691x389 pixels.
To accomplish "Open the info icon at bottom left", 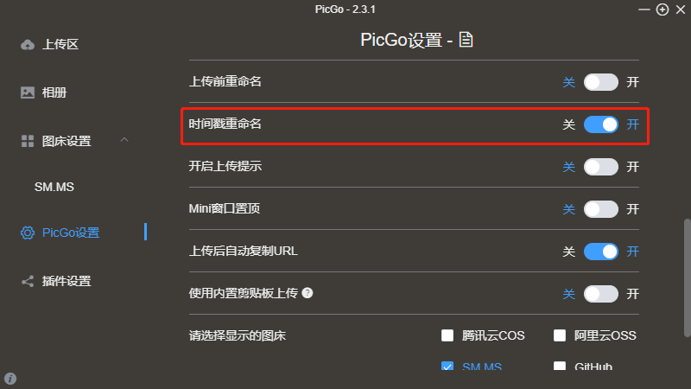I will coord(10,379).
